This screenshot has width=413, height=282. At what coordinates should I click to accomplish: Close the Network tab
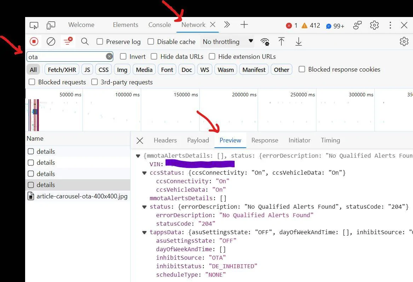click(x=213, y=24)
